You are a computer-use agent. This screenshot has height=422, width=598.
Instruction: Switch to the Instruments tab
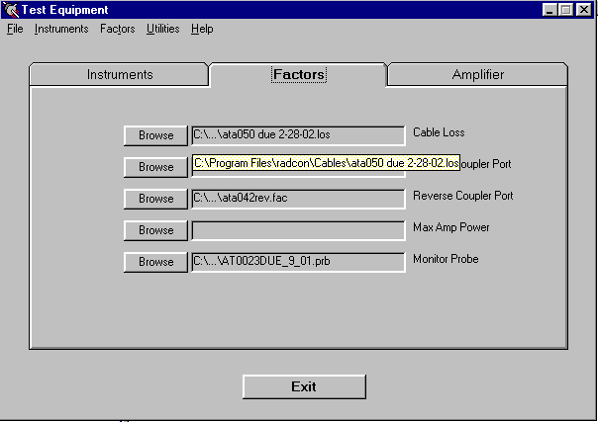120,75
